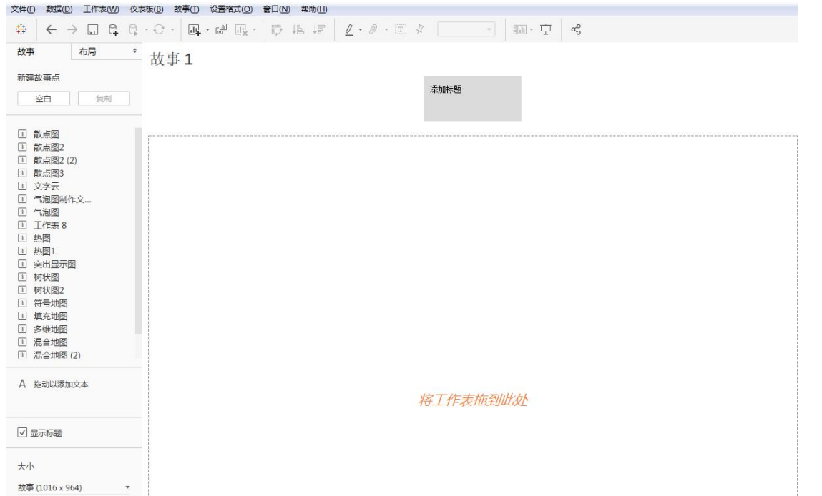The image size is (822, 496).
Task: Expand the arrow beside highlighter icon
Action: coord(361,31)
